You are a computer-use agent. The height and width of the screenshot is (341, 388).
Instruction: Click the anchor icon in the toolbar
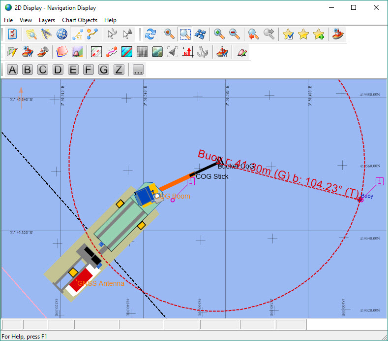[203, 52]
